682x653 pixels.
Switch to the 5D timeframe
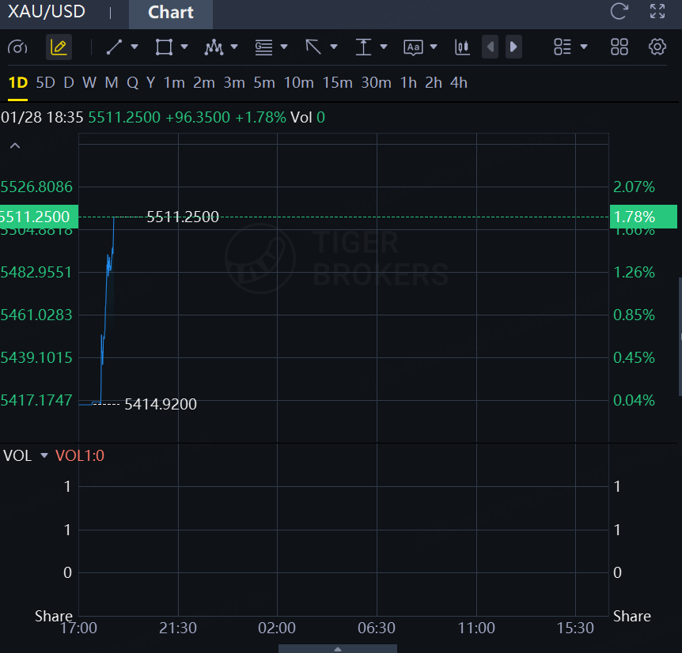click(x=46, y=82)
